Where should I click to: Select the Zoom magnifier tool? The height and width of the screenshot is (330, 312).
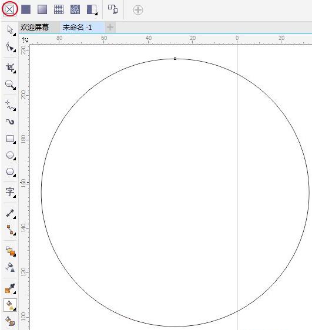(x=10, y=85)
